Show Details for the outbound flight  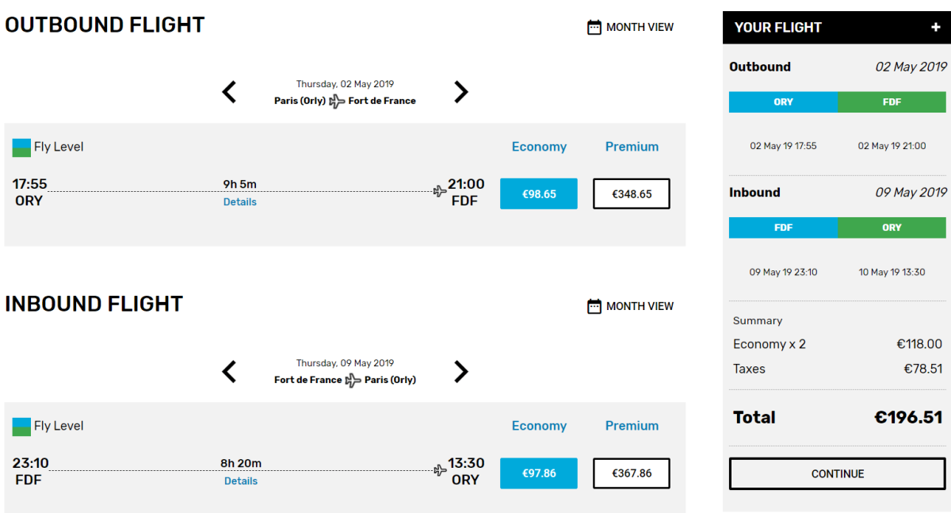(240, 202)
